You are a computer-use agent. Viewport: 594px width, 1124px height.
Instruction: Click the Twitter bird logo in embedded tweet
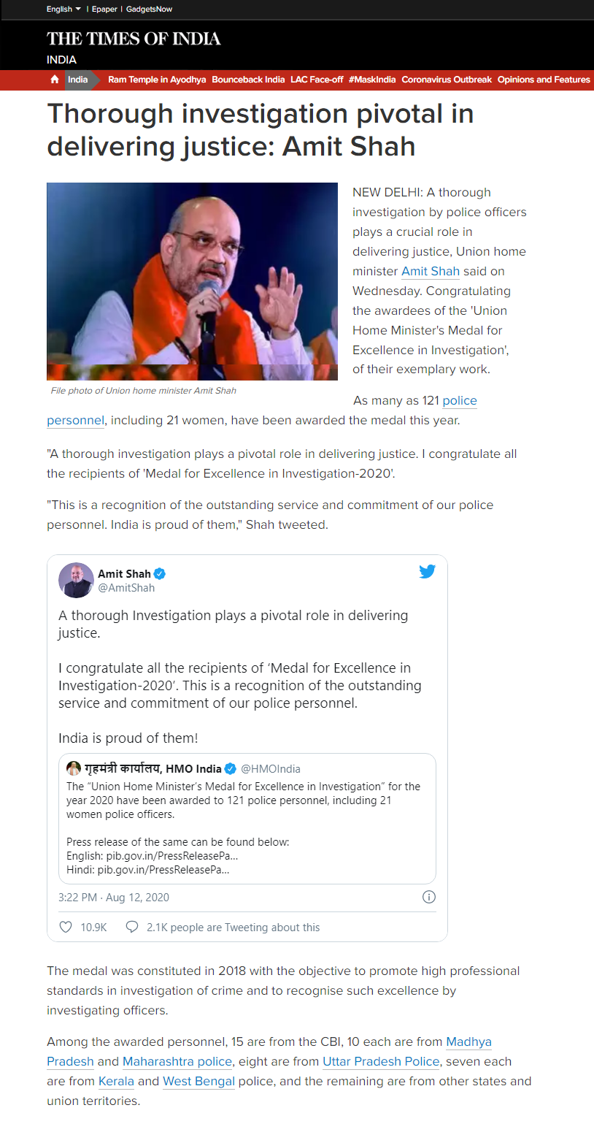click(x=427, y=572)
